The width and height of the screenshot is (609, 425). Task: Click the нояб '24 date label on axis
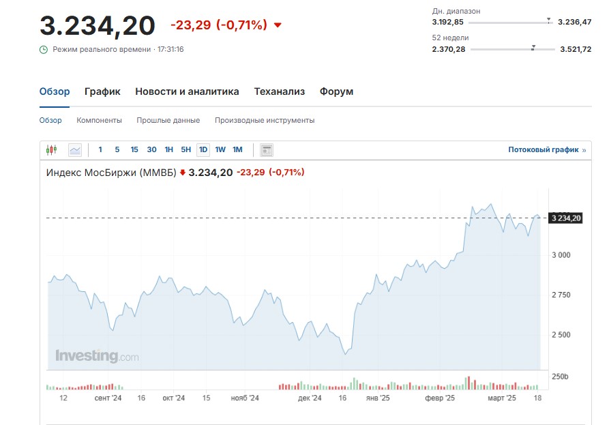click(x=245, y=398)
